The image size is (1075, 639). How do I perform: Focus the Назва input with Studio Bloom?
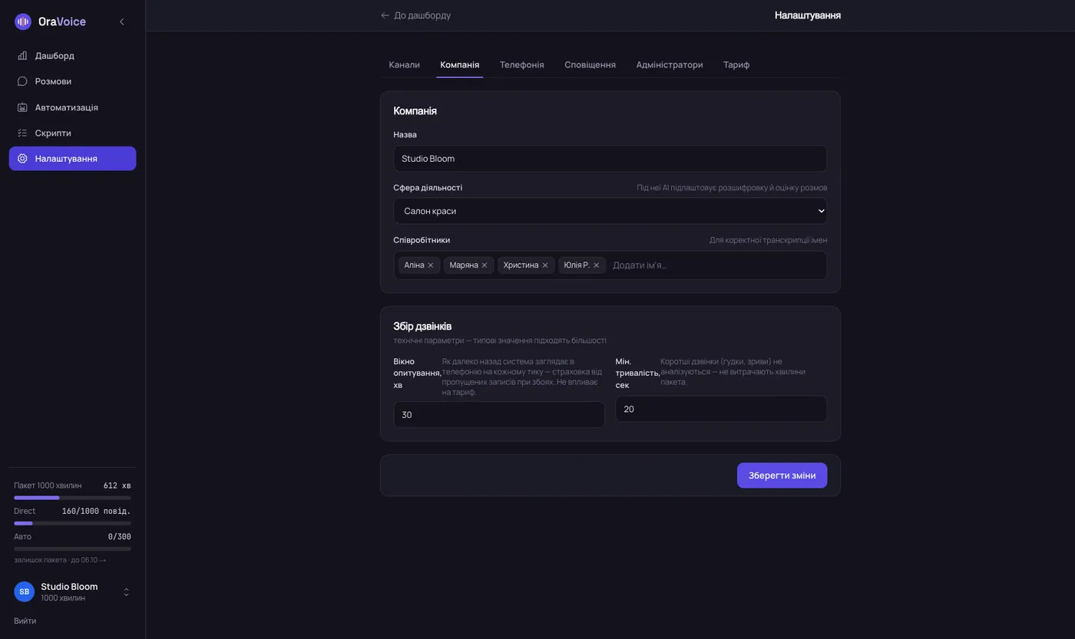tap(610, 159)
